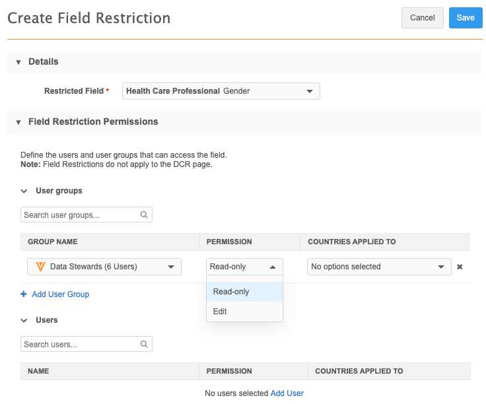Collapse the User groups chevron
Screen dimensions: 486x404
point(24,191)
